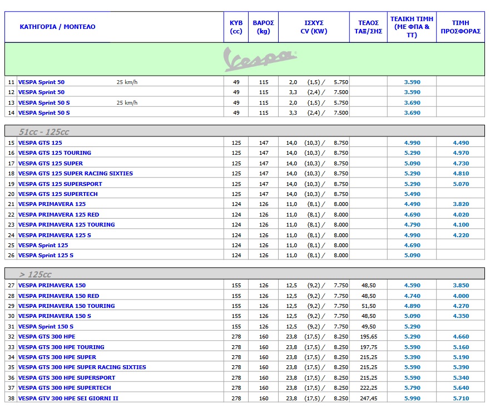Open the VESPA PRIMAVERA 125 TOURING model
490x407 pixels.
coord(67,224)
